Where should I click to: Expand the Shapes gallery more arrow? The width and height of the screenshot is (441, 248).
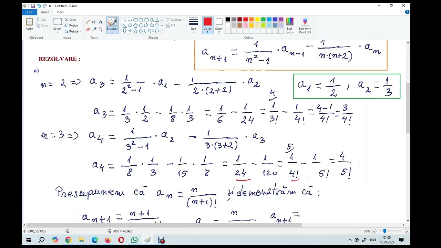click(x=162, y=31)
